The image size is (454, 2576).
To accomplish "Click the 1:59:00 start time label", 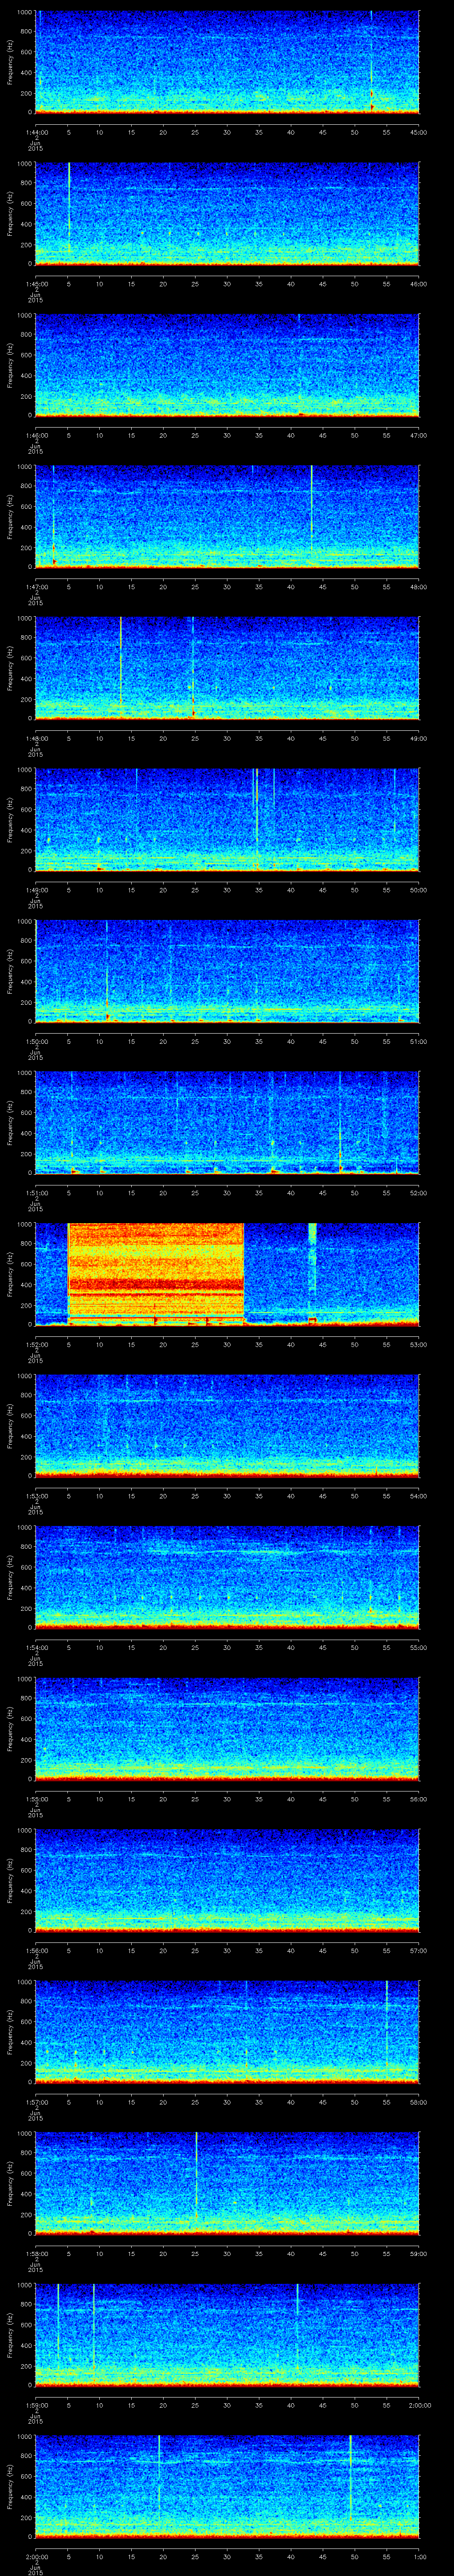I will point(36,2405).
